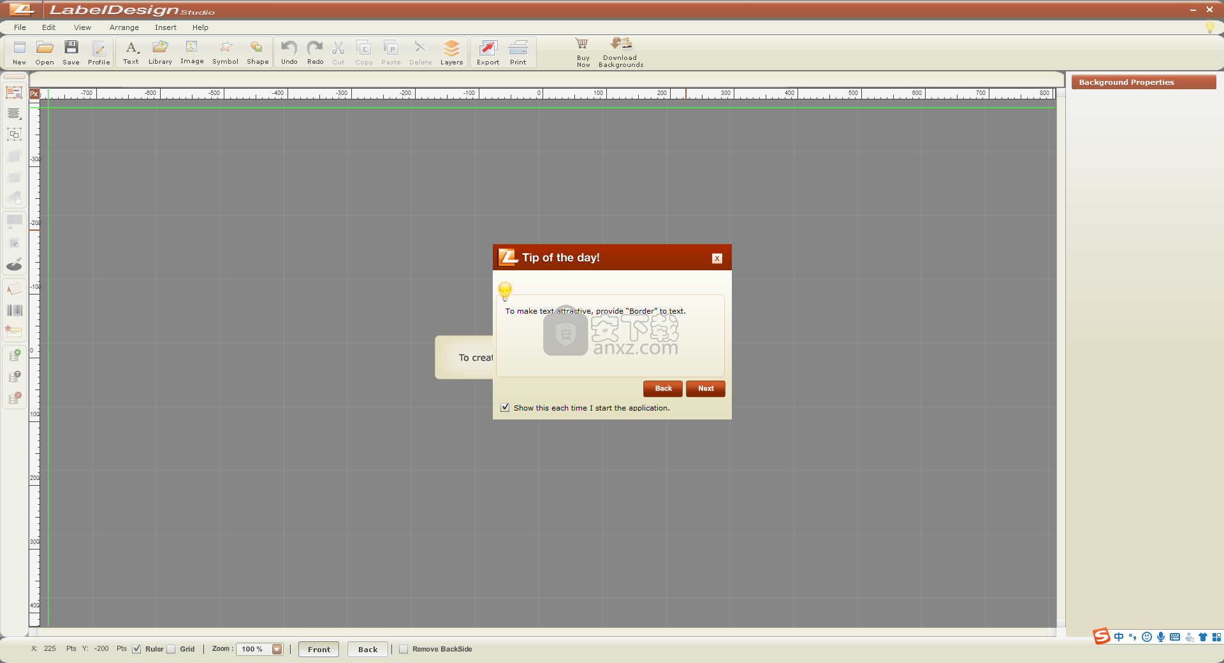Click Next in Tip of the day
The height and width of the screenshot is (663, 1224).
click(706, 389)
